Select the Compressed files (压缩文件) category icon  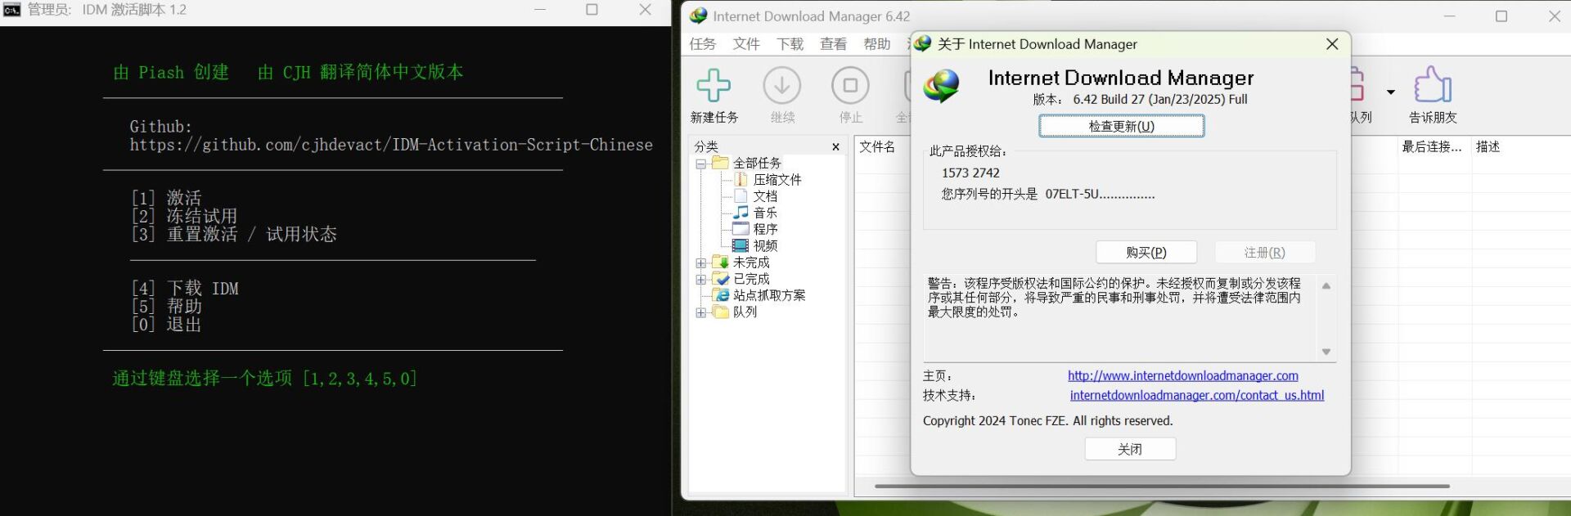[x=741, y=180]
